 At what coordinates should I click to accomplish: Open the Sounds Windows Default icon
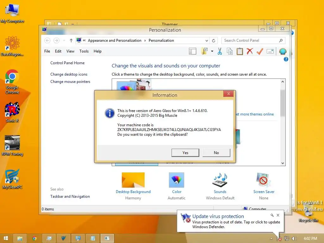[220, 180]
